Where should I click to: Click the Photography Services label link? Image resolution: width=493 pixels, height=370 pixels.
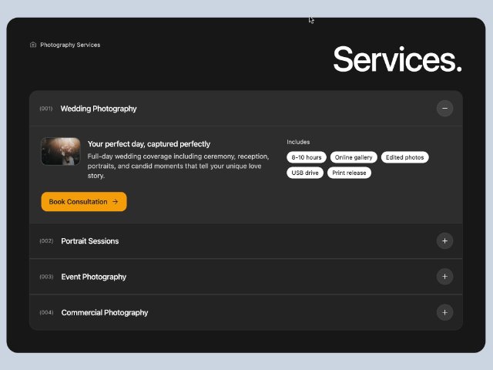tap(70, 45)
